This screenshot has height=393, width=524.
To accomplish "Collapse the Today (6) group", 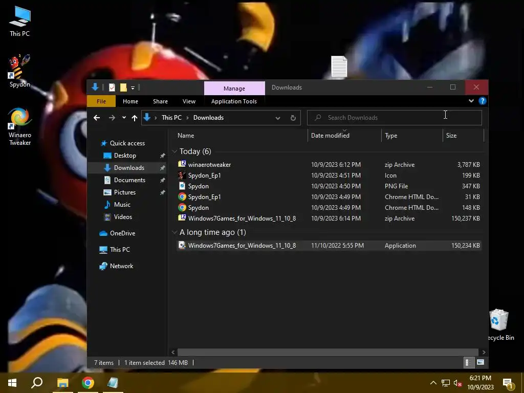I will 174,151.
